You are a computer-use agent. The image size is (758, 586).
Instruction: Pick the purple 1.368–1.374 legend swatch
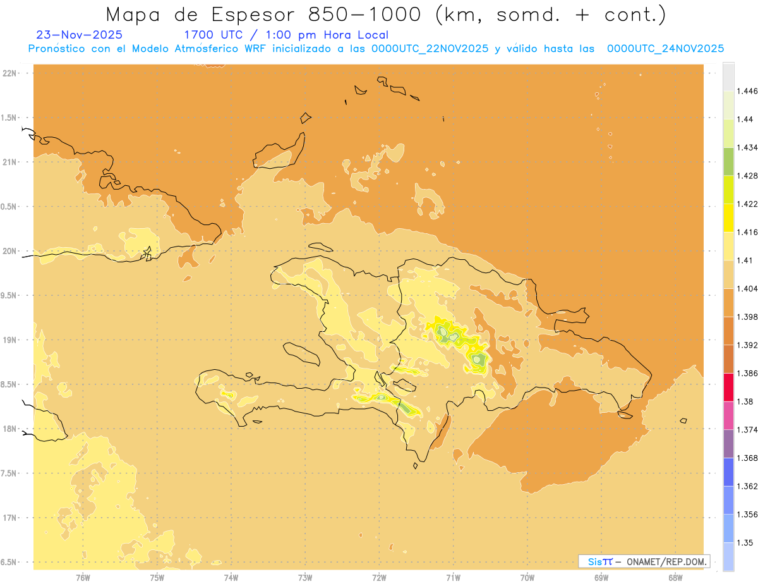point(728,444)
